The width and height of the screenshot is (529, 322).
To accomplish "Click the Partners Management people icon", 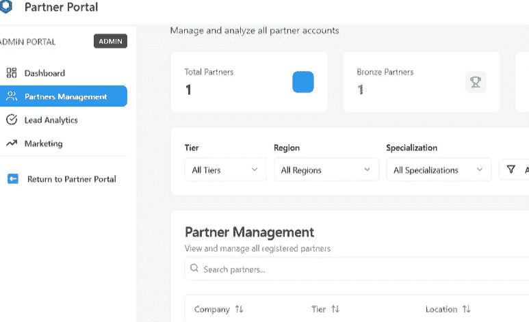I will [11, 96].
